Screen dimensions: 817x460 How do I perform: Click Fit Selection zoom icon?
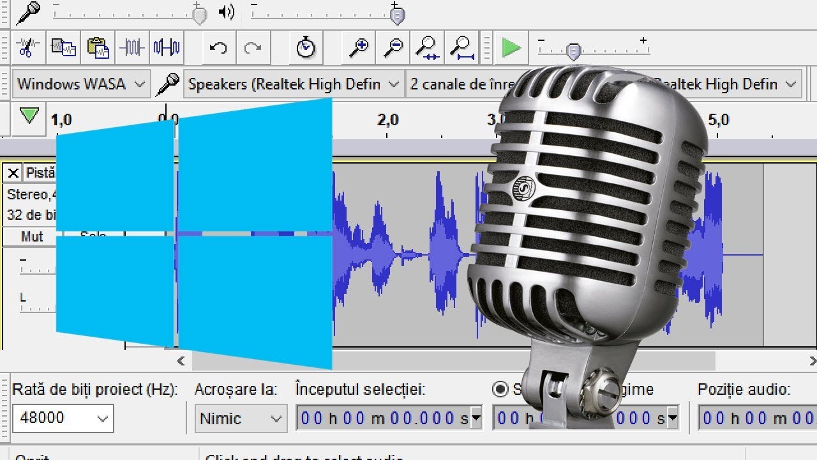(x=428, y=48)
